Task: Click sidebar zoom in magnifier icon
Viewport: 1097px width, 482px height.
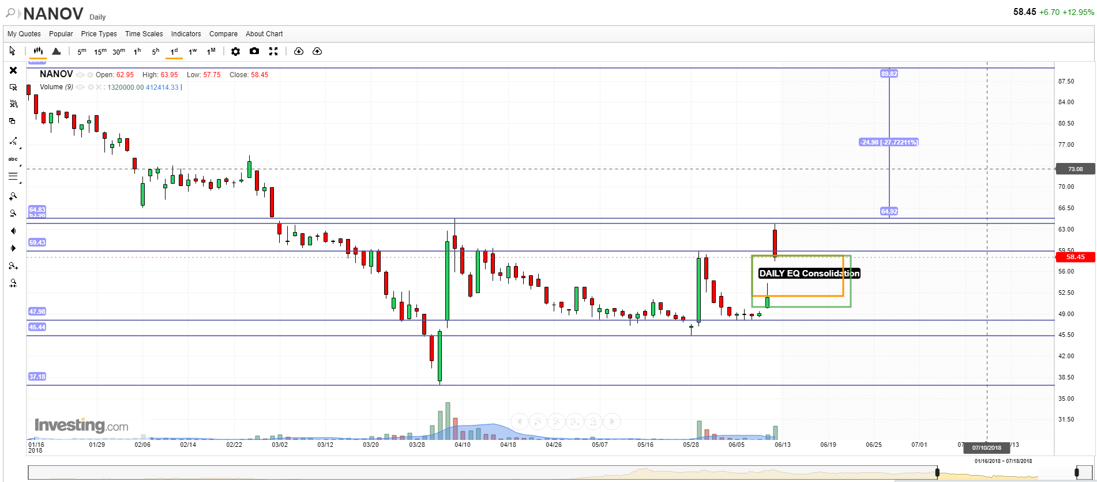Action: (13, 196)
